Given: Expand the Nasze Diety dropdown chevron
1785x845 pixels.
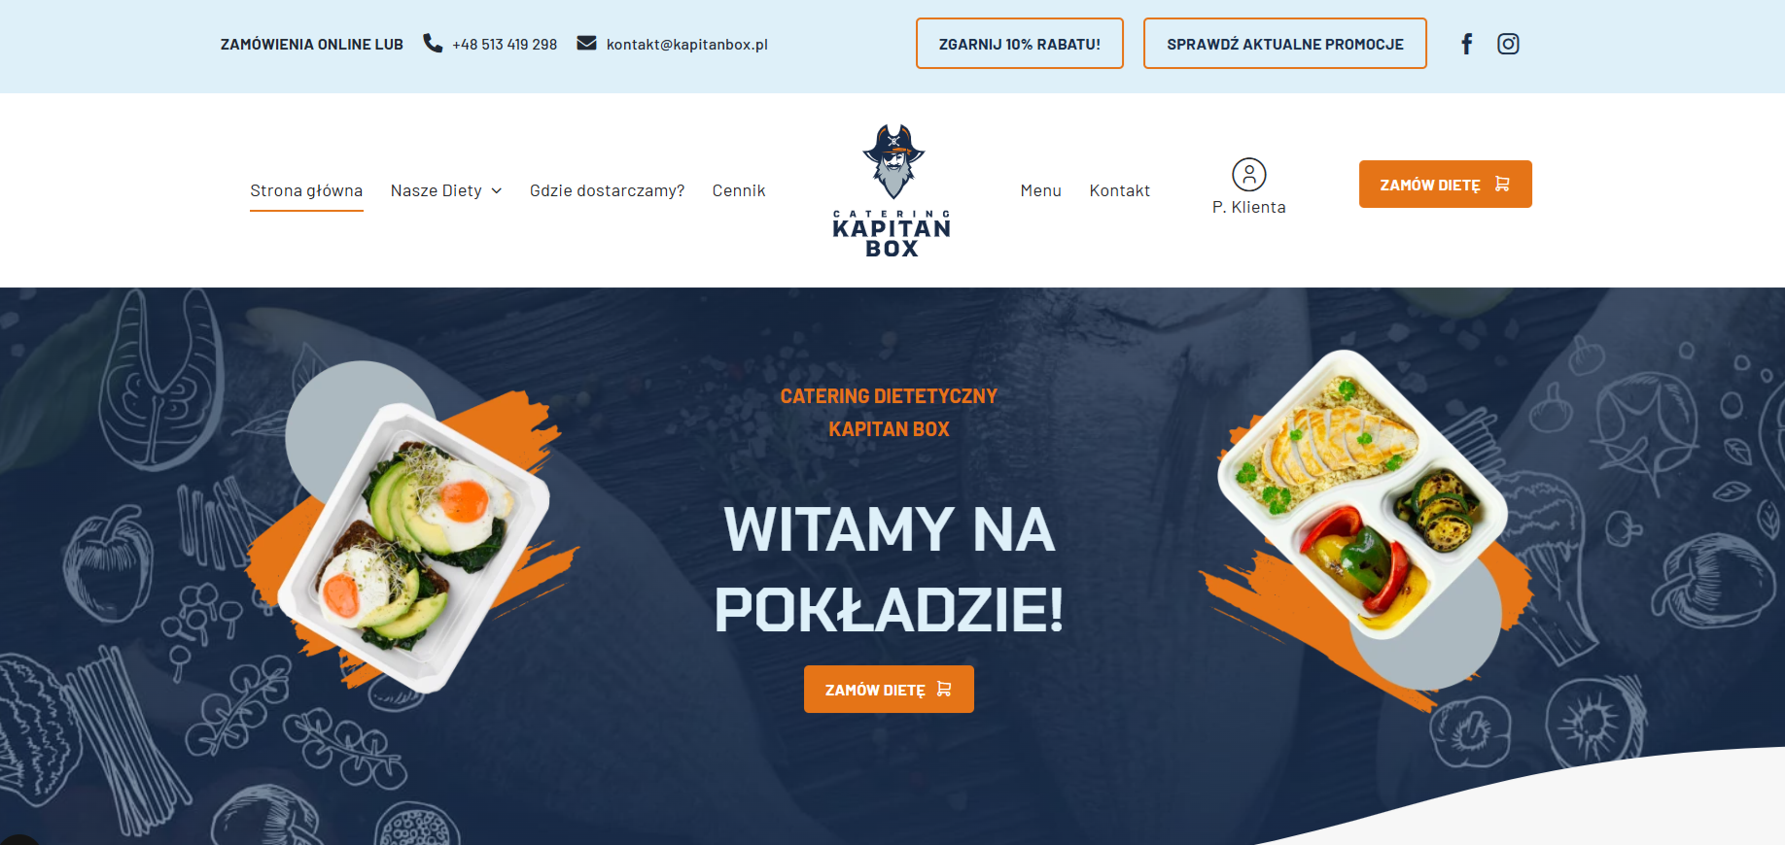Looking at the screenshot, I should coord(497,191).
